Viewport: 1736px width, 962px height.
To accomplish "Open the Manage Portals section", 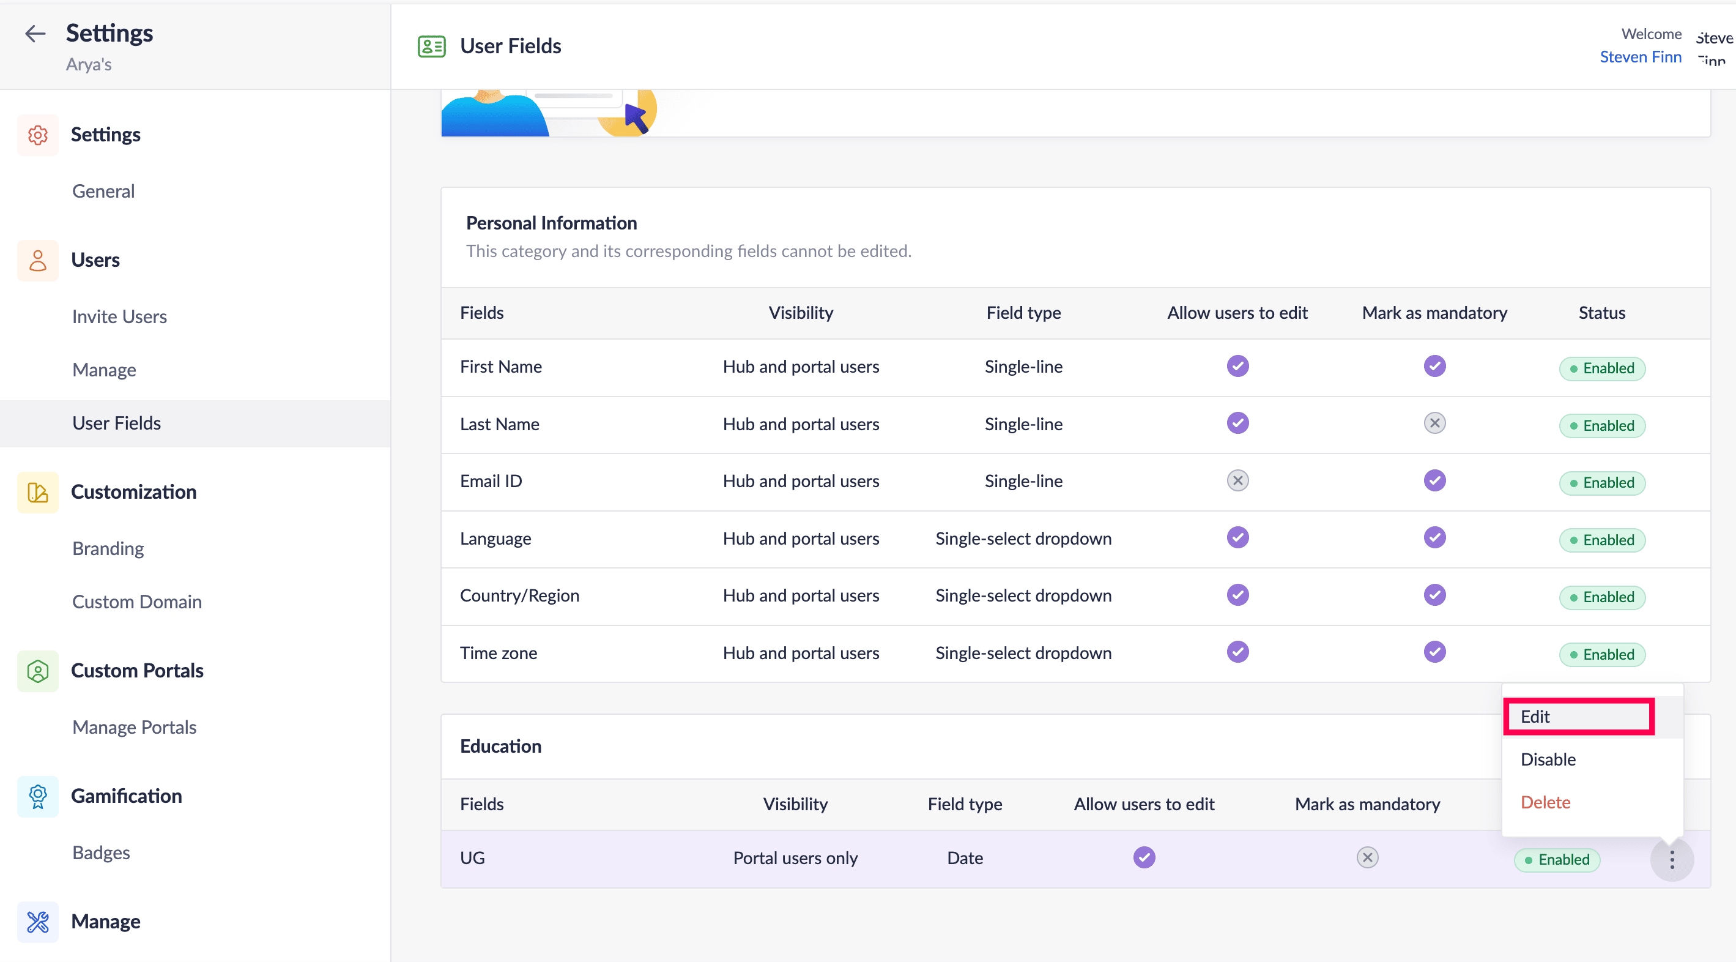I will pyautogui.click(x=134, y=727).
